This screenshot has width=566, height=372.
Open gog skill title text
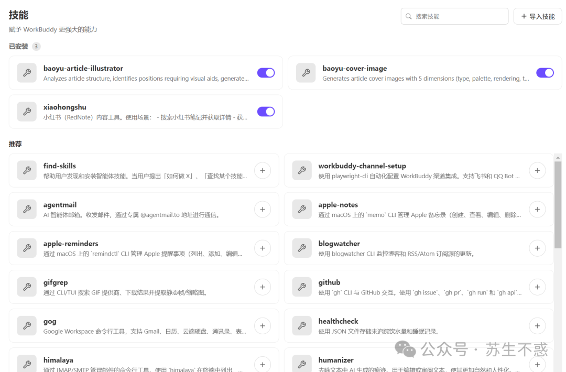point(50,322)
